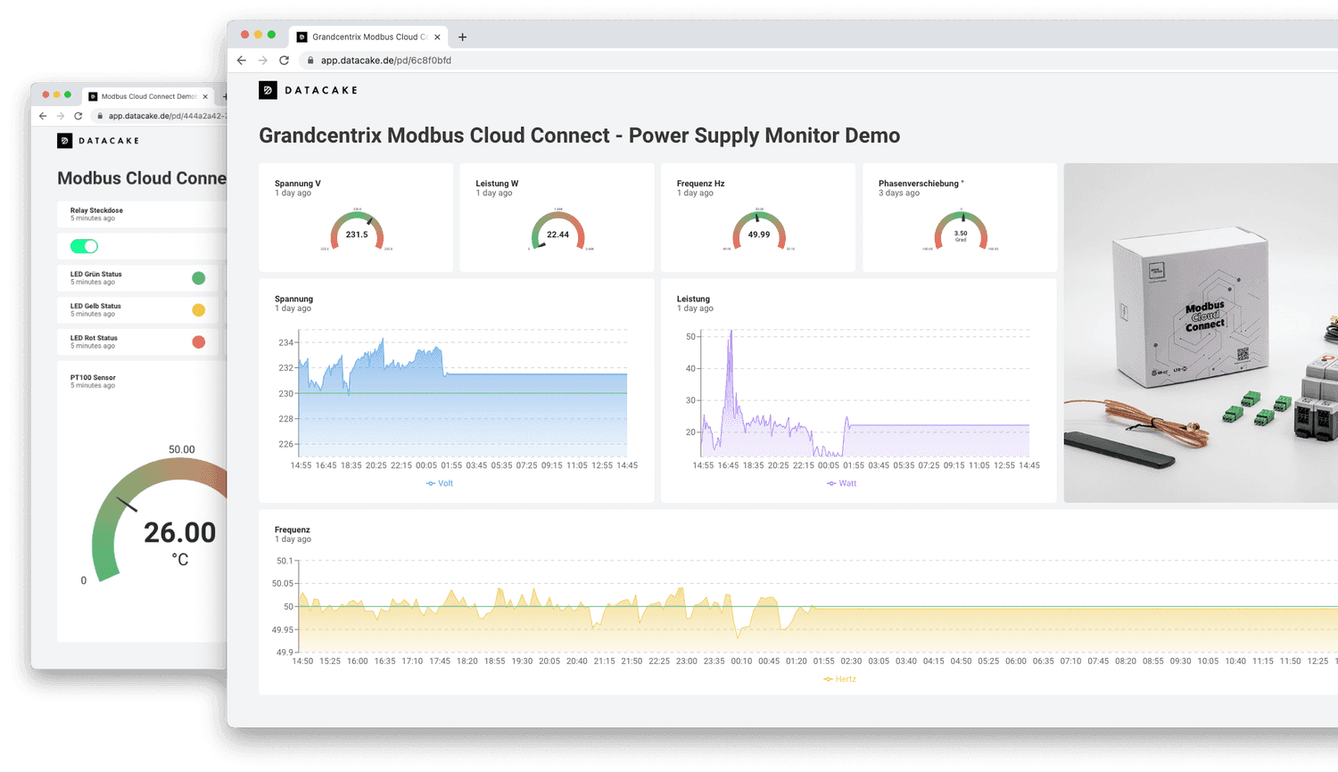Open a new tab in the front browser window

[462, 37]
